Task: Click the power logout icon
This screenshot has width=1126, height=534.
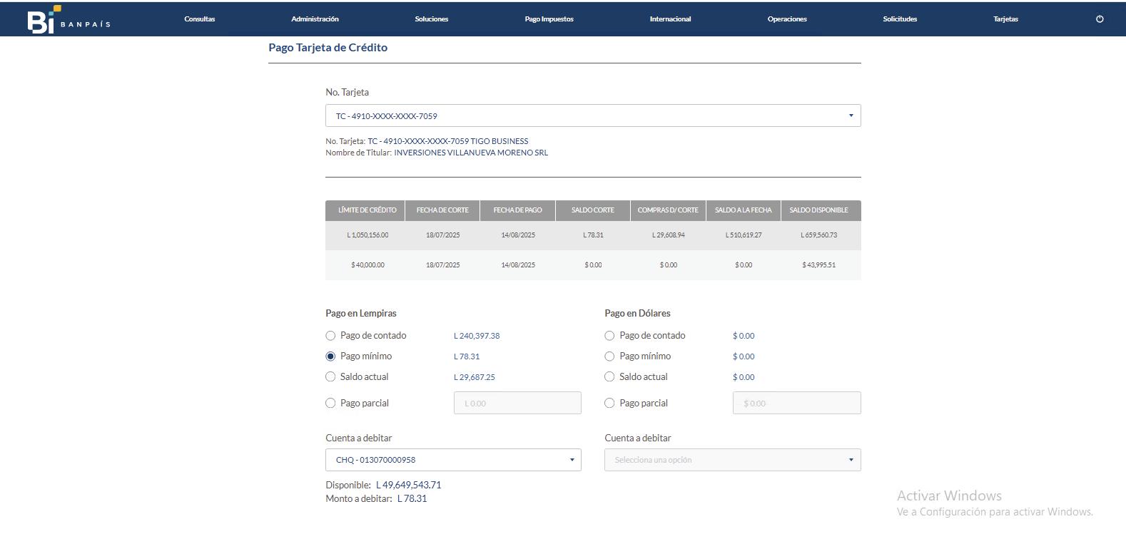Action: click(1100, 19)
